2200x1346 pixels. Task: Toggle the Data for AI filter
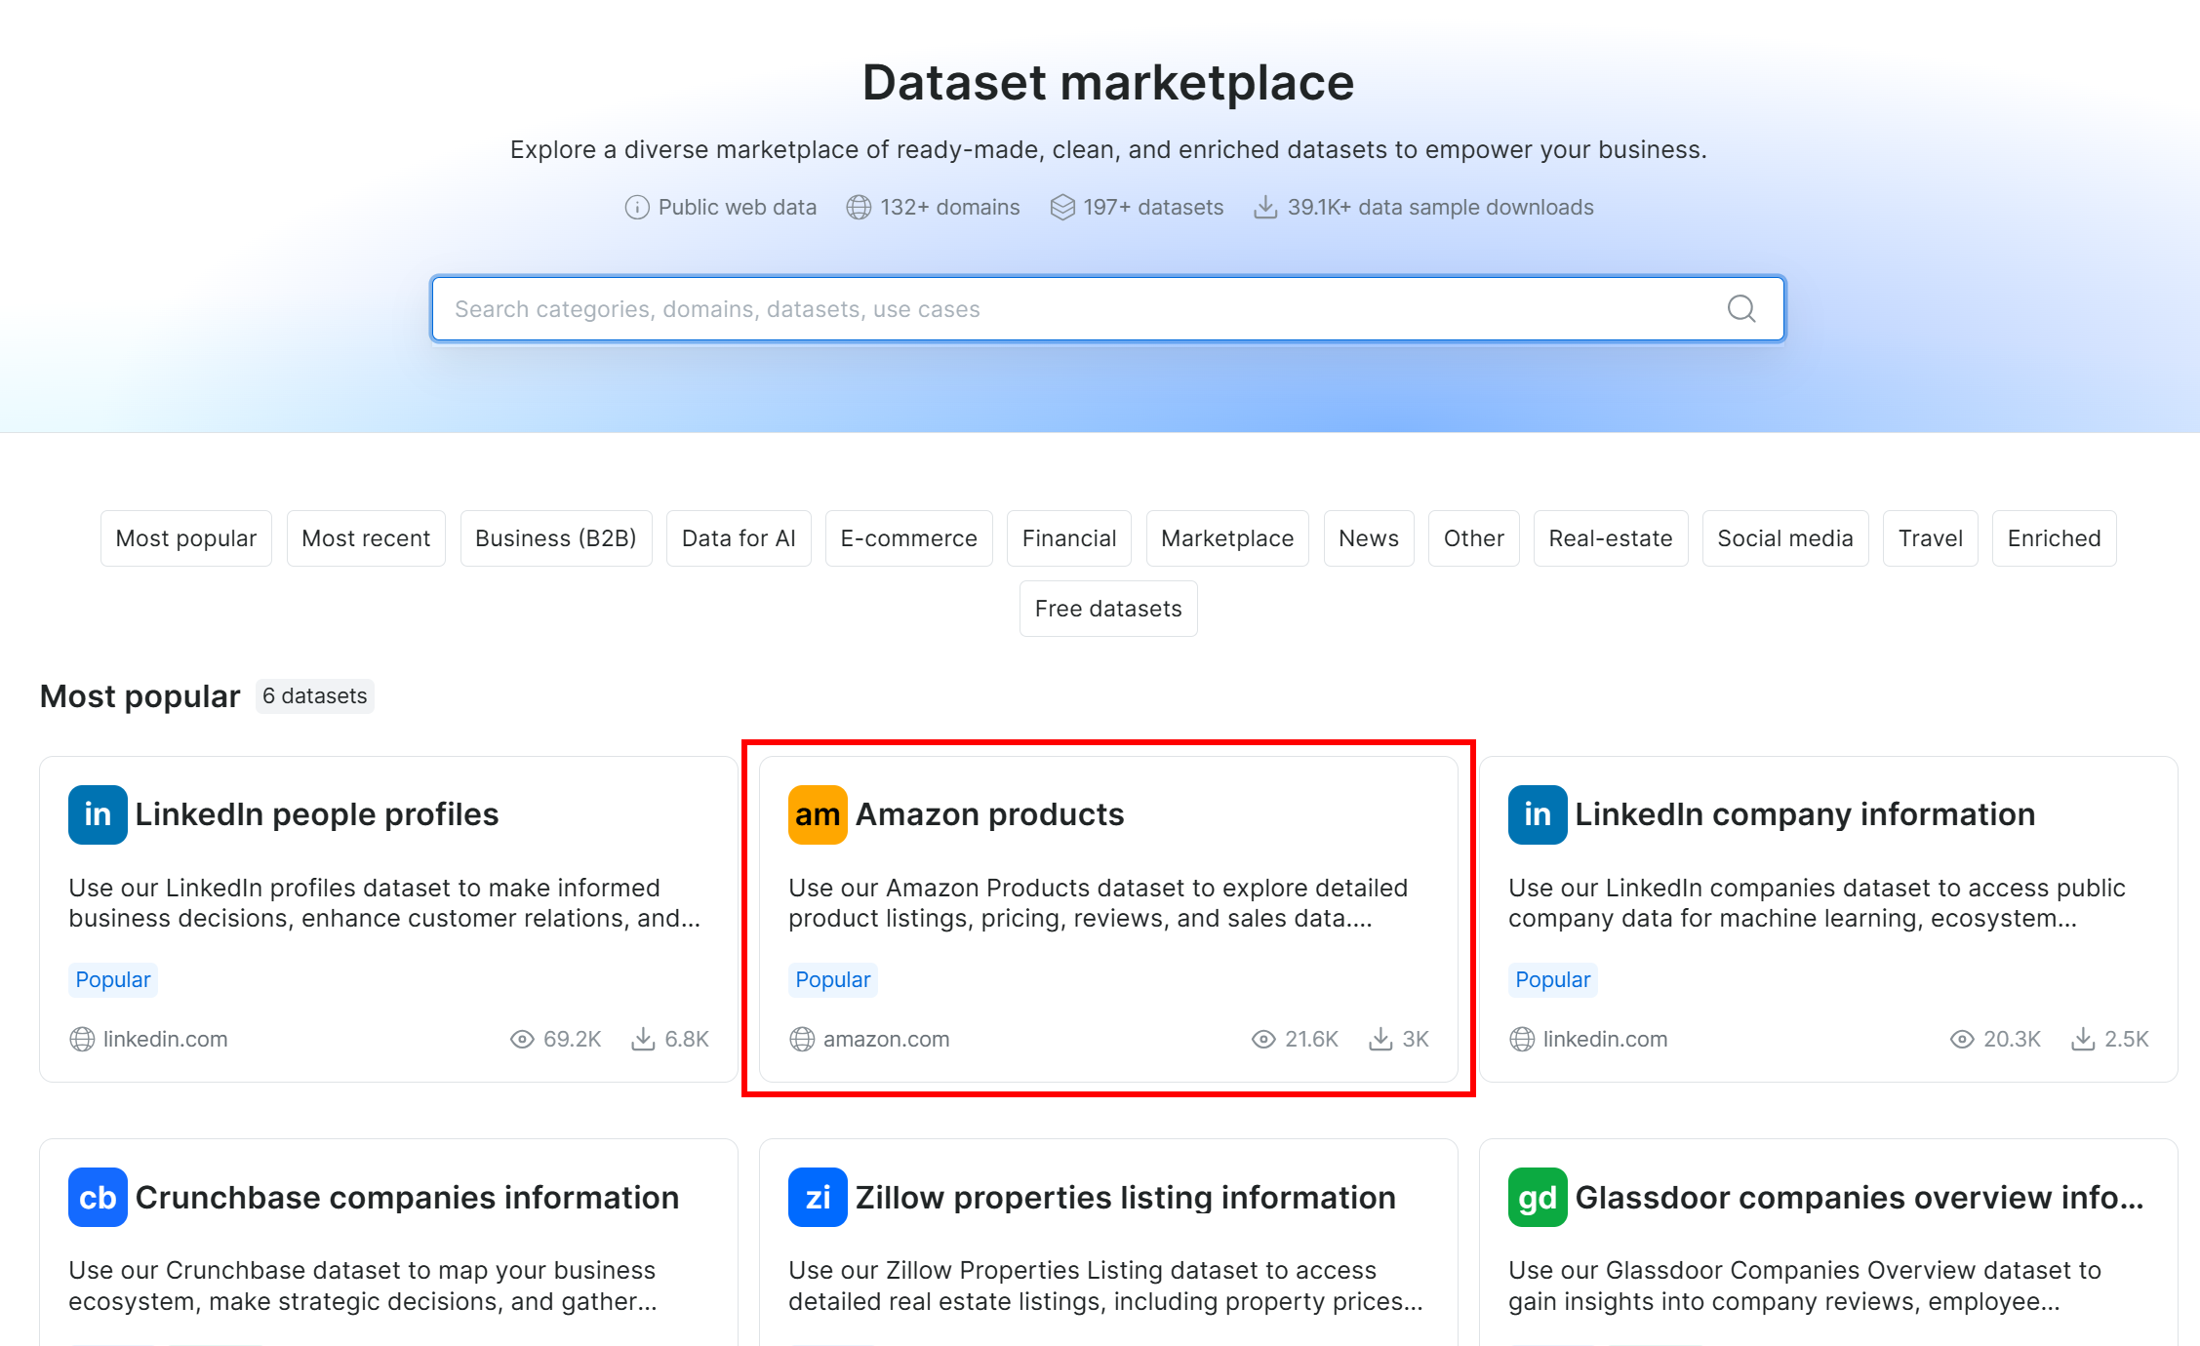point(739,537)
